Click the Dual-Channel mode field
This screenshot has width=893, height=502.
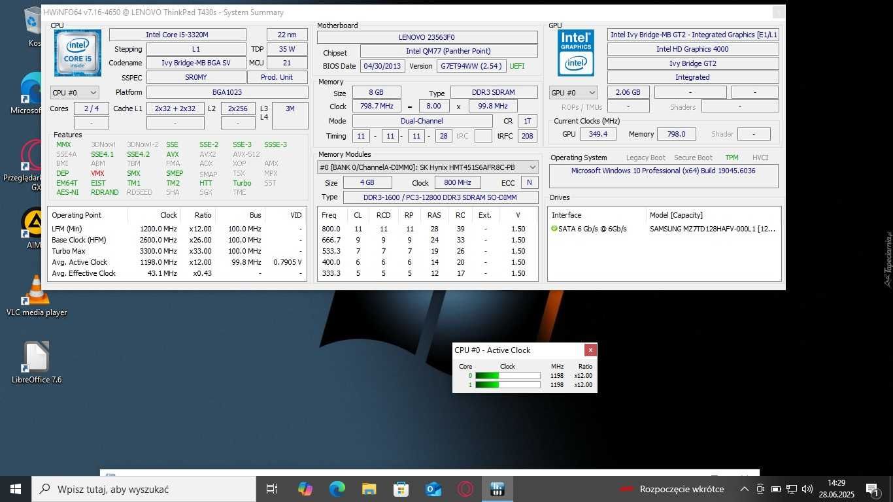pyautogui.click(x=422, y=121)
